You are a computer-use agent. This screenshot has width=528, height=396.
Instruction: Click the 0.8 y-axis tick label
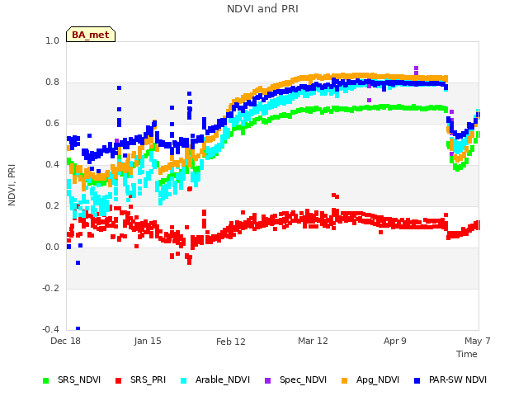coord(52,82)
